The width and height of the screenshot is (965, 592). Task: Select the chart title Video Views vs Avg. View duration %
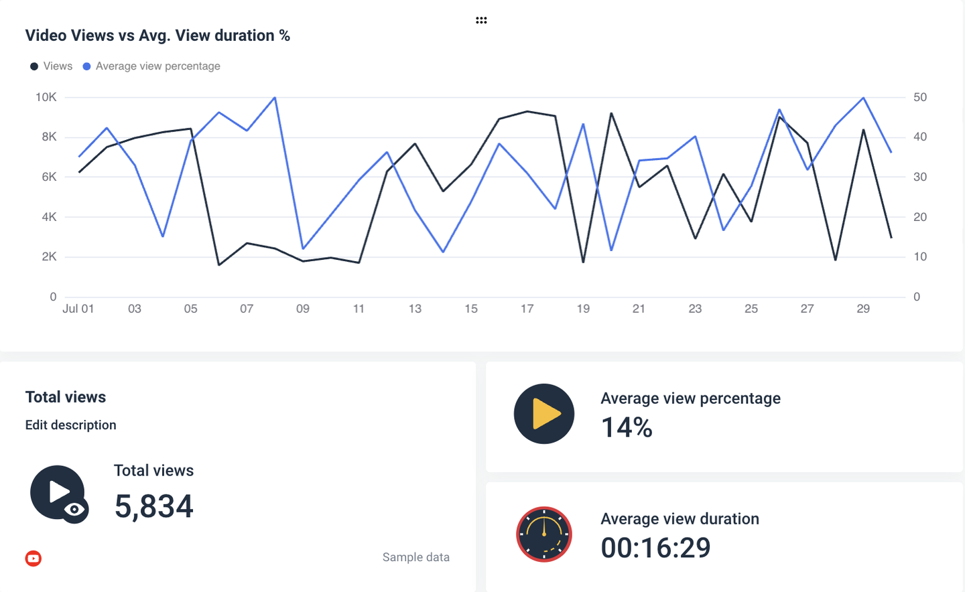pos(158,35)
